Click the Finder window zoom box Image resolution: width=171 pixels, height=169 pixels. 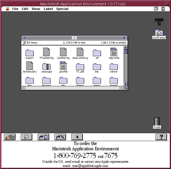click(124, 38)
